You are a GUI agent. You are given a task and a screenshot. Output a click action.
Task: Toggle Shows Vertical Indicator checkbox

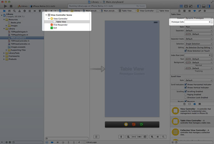pyautogui.click(x=185, y=87)
